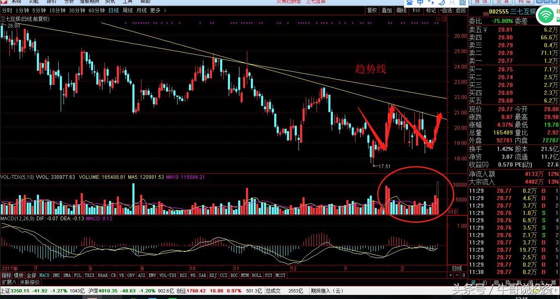Click the small red square icon beside the diamond
This screenshot has height=299, width=560.
(443, 19)
